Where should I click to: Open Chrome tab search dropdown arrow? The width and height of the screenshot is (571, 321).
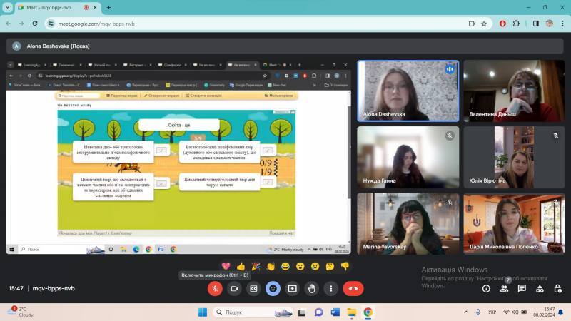point(7,7)
